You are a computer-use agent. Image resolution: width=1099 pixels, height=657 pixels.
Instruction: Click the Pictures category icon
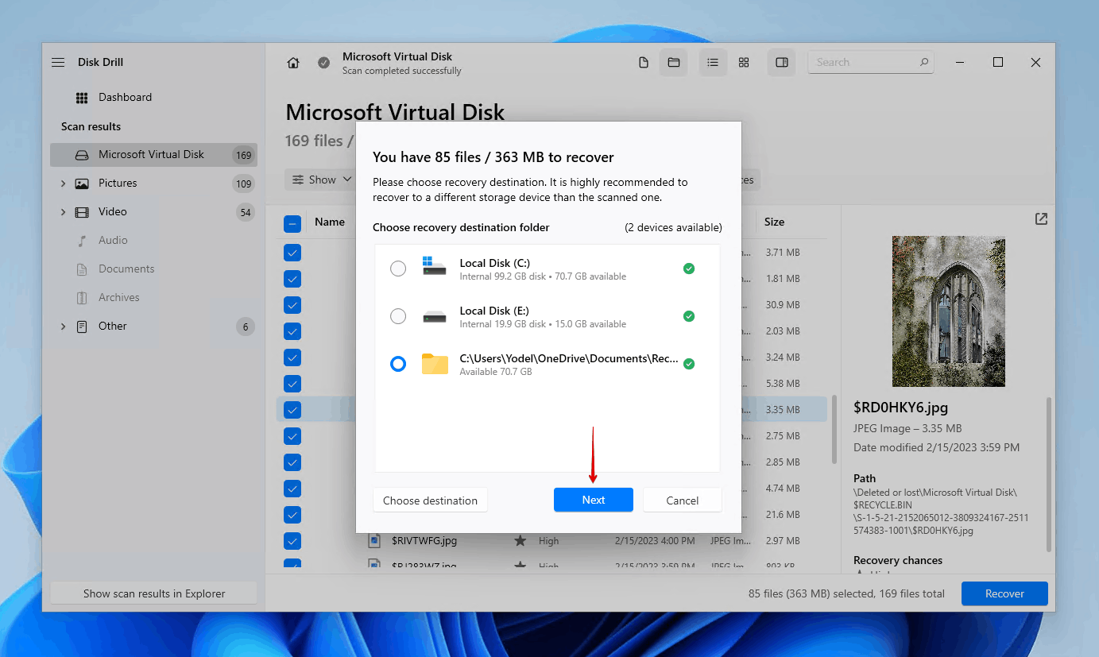click(x=82, y=184)
